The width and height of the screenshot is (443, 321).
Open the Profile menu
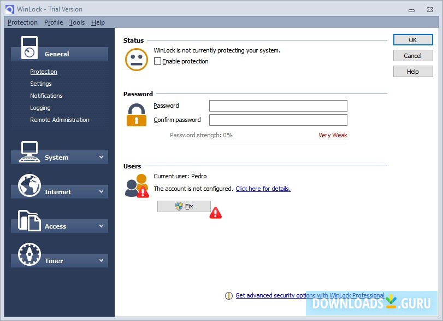click(x=54, y=22)
